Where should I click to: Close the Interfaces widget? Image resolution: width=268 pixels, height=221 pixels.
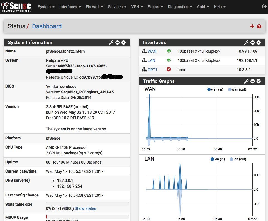coord(259,43)
